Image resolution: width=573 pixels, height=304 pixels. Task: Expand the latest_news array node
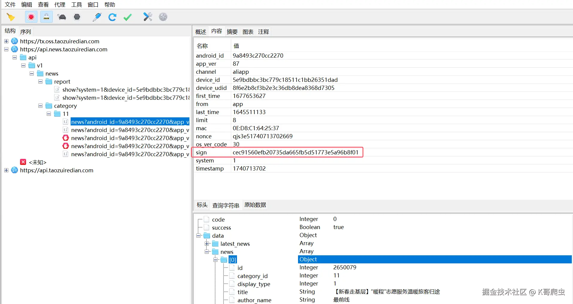(x=207, y=244)
